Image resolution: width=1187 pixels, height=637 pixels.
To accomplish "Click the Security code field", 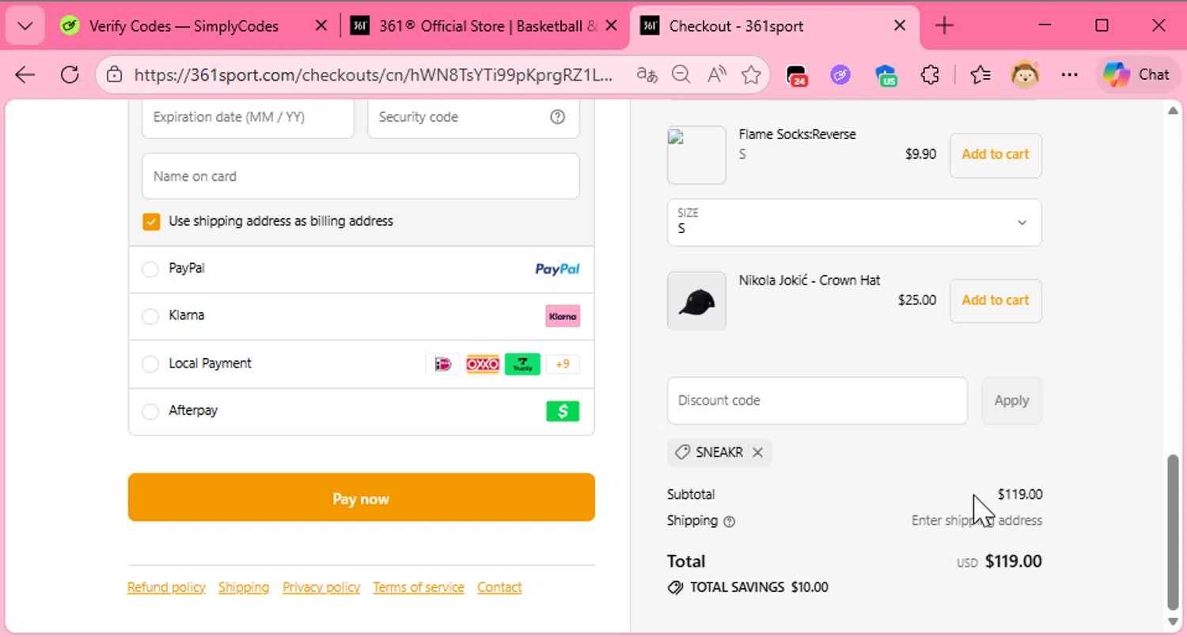I will [473, 117].
